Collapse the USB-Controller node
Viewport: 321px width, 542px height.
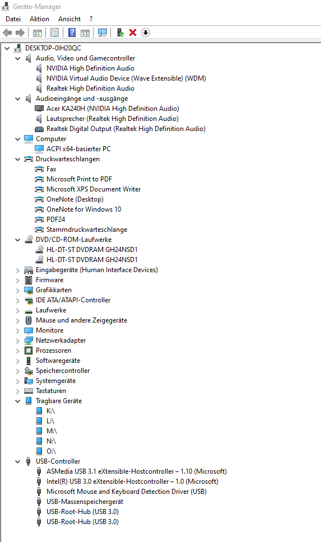click(x=17, y=461)
